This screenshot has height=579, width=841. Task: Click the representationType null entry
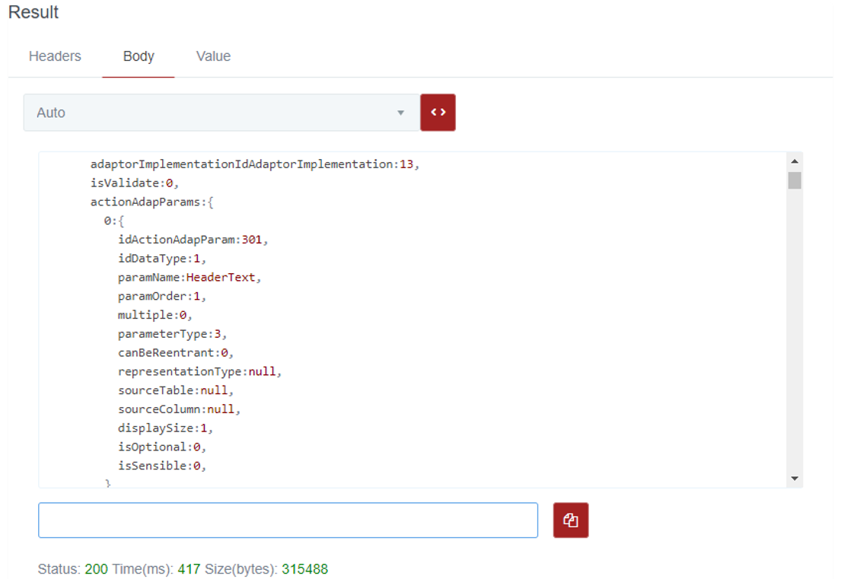[264, 372]
